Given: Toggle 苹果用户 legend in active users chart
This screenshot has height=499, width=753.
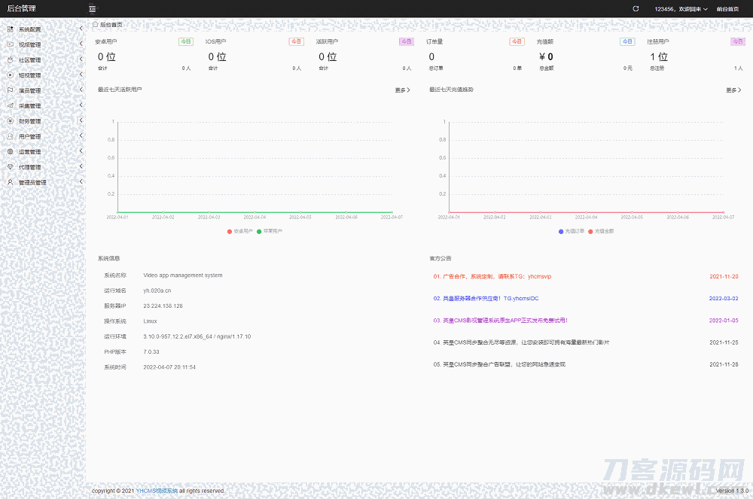Looking at the screenshot, I should pyautogui.click(x=269, y=231).
